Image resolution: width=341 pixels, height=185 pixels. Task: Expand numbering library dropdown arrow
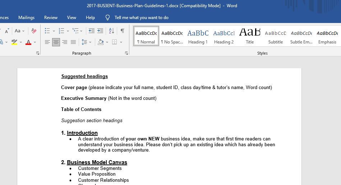pos(68,31)
